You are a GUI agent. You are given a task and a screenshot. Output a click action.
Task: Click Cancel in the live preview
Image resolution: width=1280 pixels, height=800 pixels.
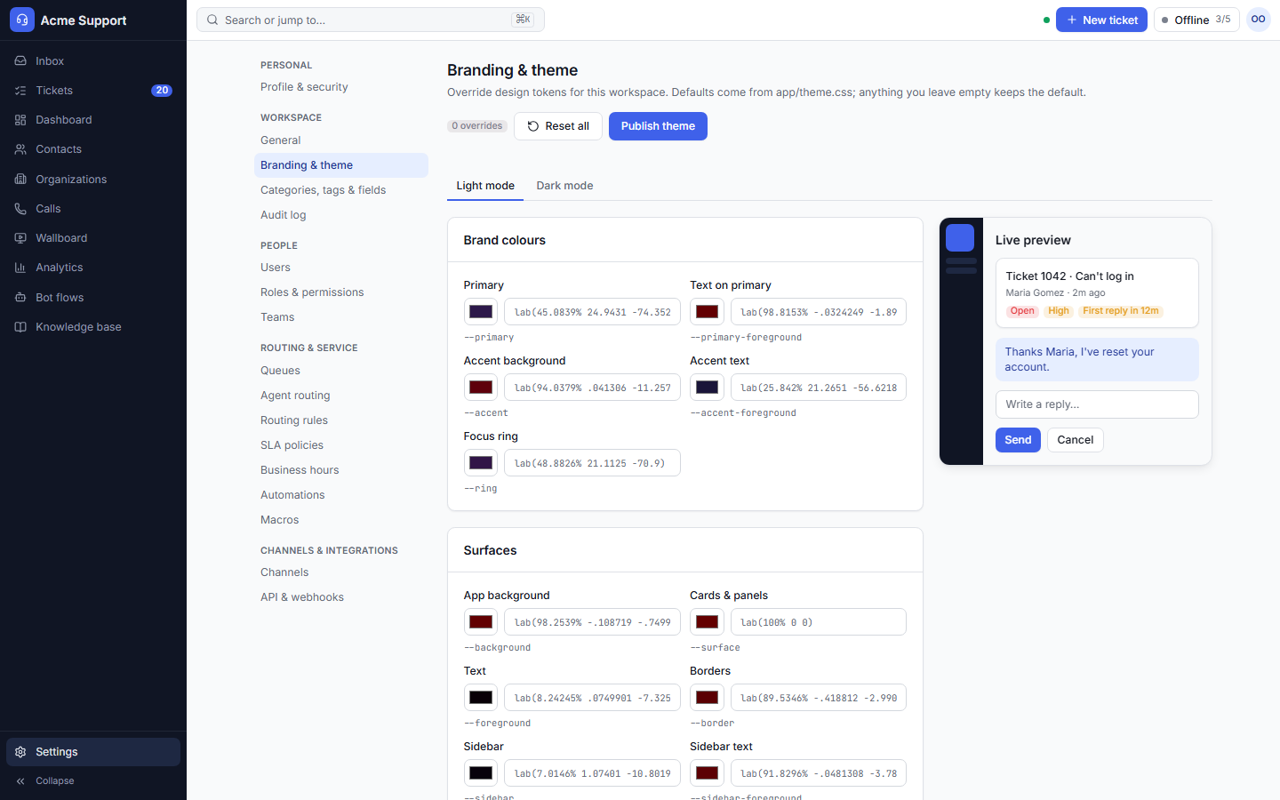pyautogui.click(x=1076, y=440)
